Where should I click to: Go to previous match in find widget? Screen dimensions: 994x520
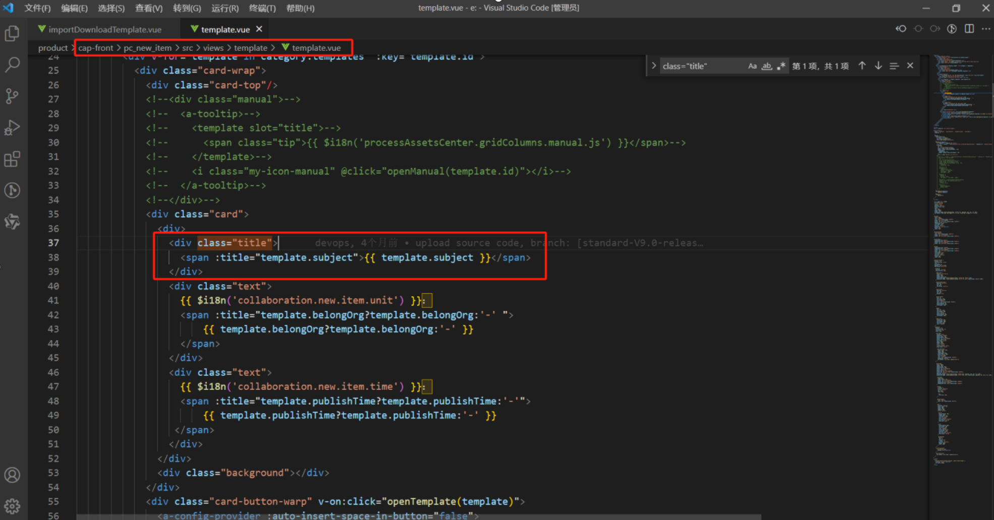tap(862, 66)
